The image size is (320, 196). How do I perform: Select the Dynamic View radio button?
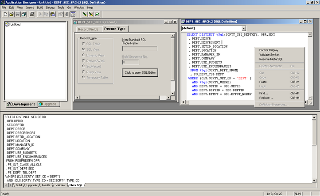[83, 55]
